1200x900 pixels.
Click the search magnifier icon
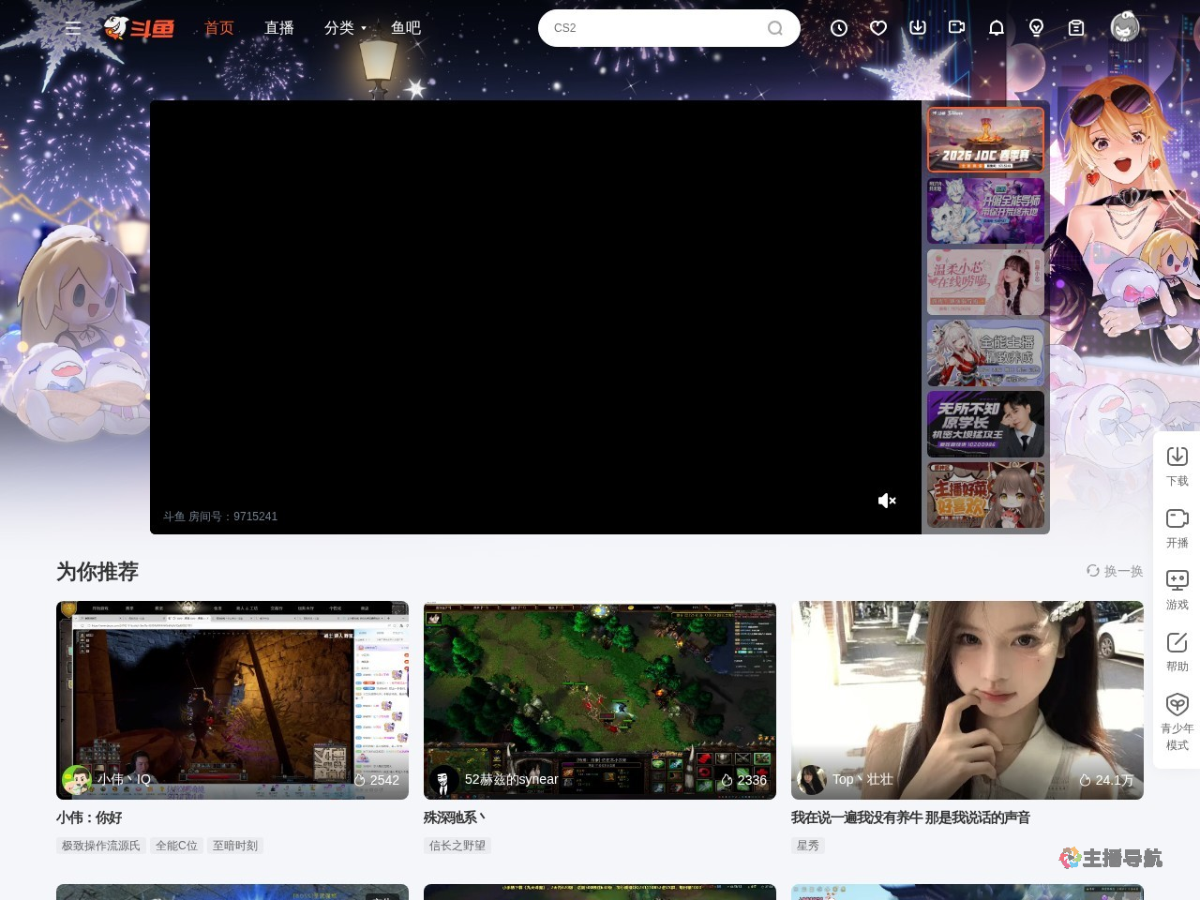pyautogui.click(x=775, y=28)
